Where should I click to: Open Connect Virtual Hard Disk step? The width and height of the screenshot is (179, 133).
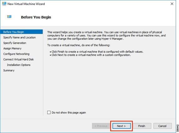(x=18, y=59)
